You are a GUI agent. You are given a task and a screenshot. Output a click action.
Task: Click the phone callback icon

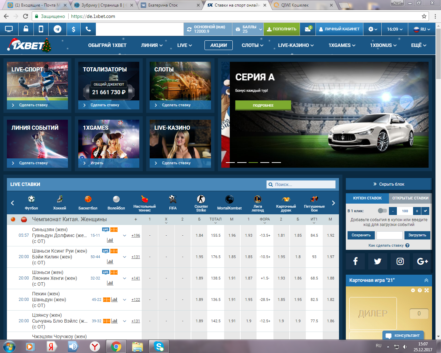88,29
